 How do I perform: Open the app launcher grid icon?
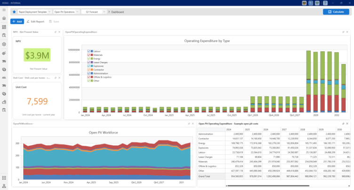4,178
